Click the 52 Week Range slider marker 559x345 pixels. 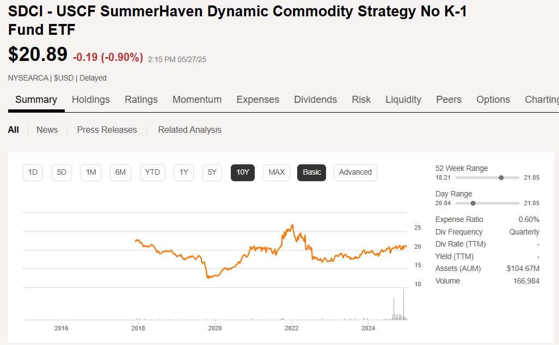501,177
